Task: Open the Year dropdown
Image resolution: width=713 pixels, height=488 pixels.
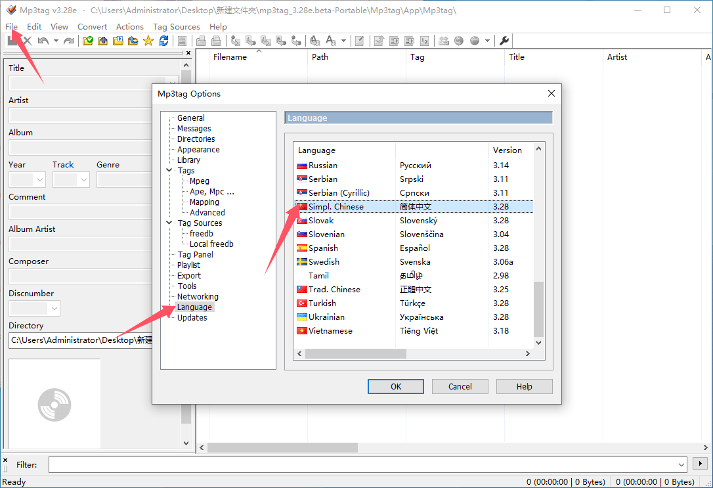Action: pyautogui.click(x=39, y=179)
